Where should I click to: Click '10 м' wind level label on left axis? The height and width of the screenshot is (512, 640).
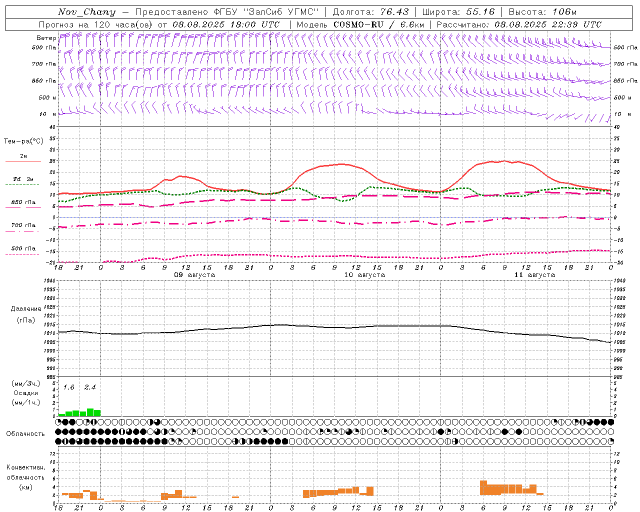[x=48, y=114]
